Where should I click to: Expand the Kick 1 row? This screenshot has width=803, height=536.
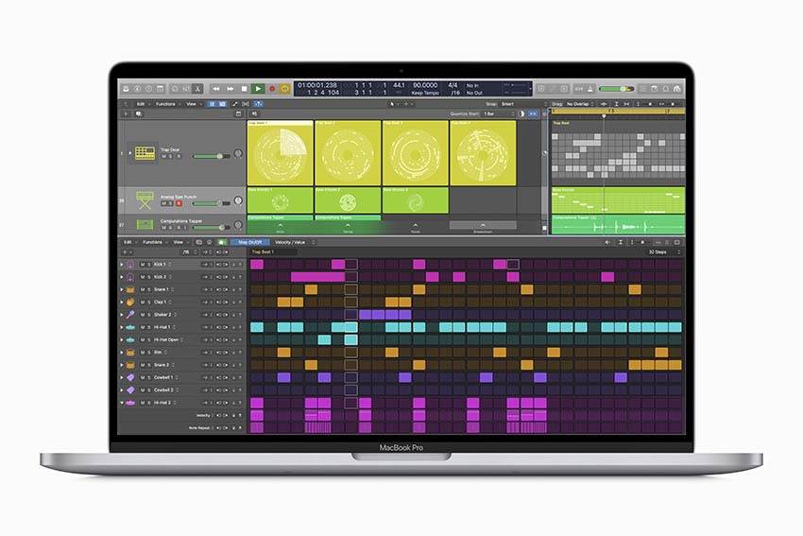[122, 265]
